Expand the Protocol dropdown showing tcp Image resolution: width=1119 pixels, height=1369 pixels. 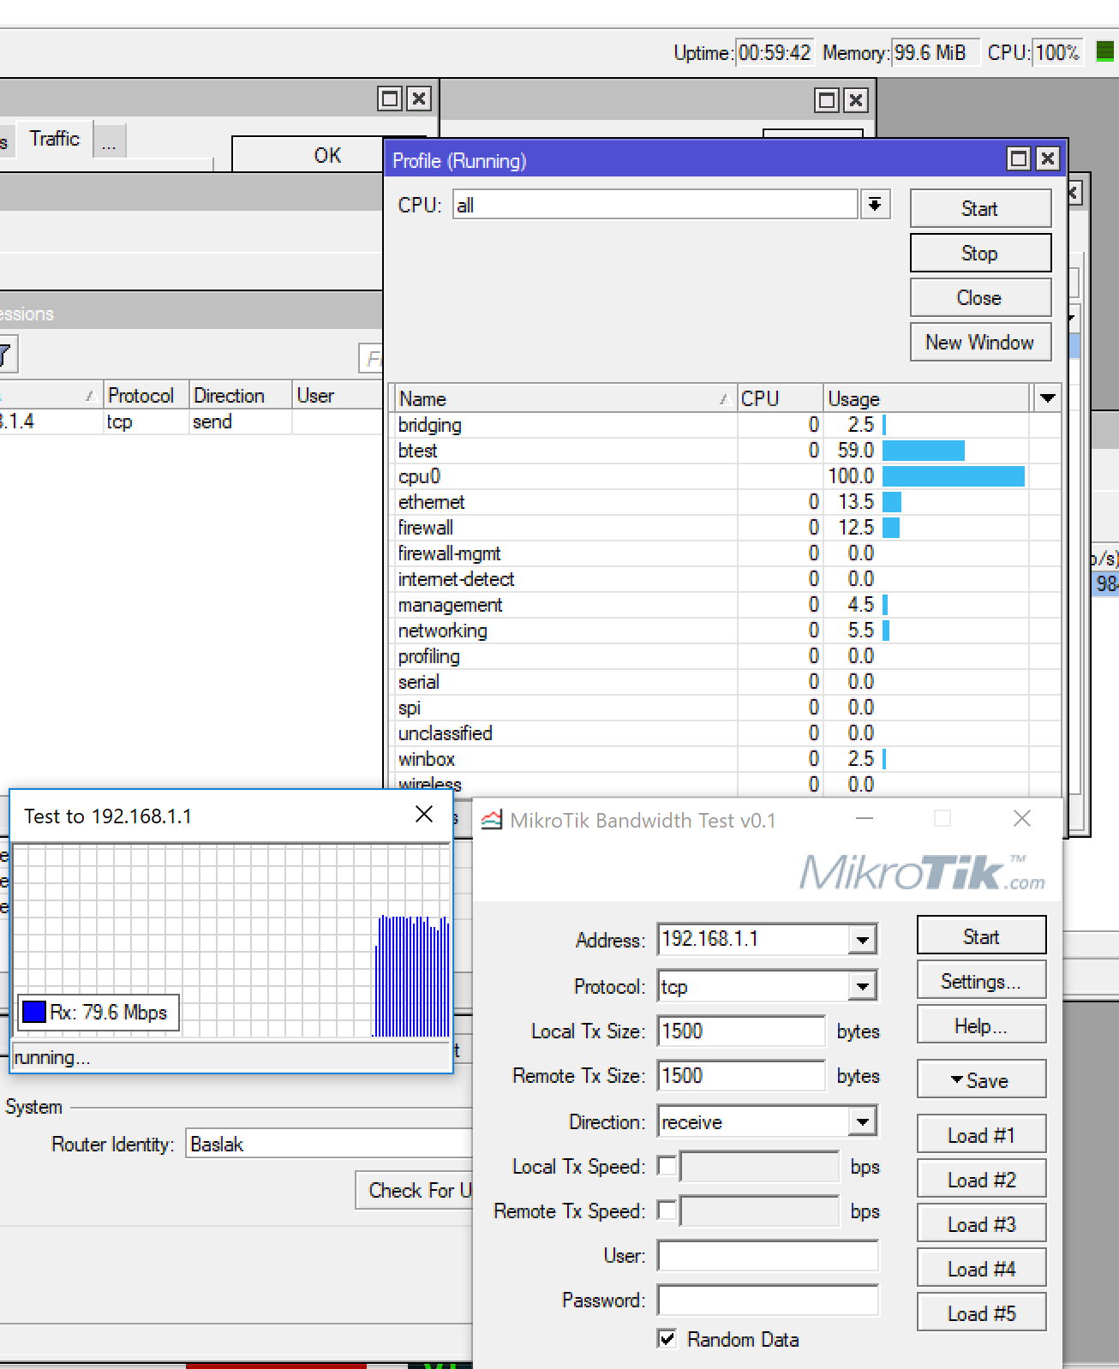862,986
